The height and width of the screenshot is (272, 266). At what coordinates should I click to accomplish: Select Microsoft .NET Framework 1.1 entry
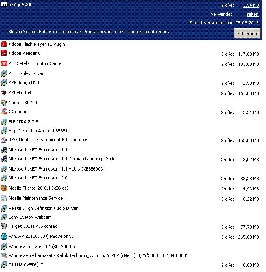[x=38, y=150]
